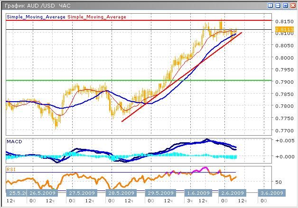Select the MACD indicator panel label
The image size is (298, 208).
click(x=14, y=141)
